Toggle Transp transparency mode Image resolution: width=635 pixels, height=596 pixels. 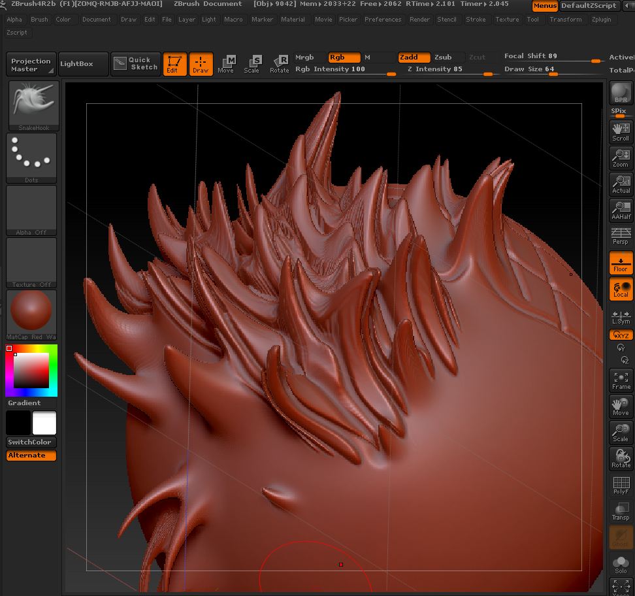(621, 511)
